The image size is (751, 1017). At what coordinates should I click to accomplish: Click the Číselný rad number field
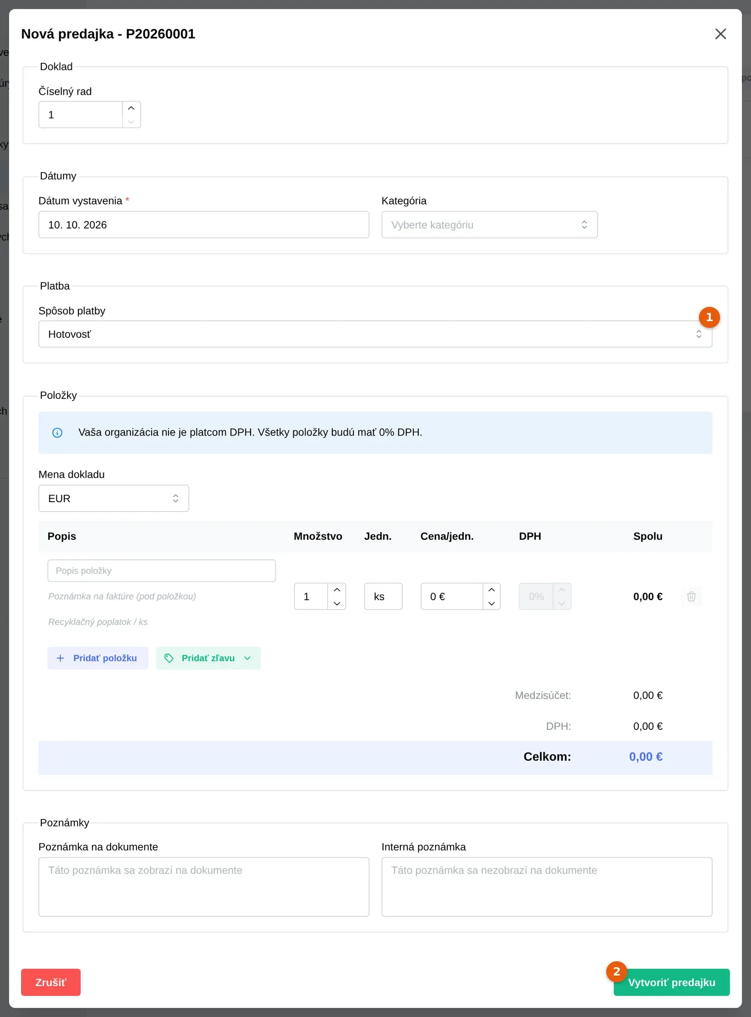coord(81,115)
